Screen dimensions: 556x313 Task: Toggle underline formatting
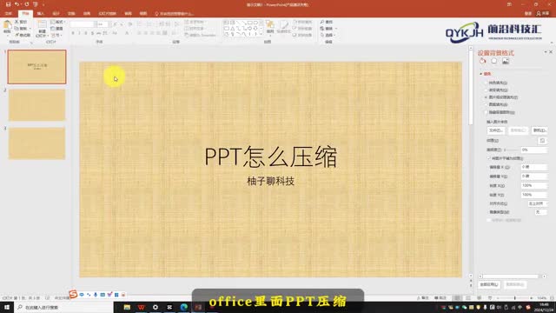(85, 33)
